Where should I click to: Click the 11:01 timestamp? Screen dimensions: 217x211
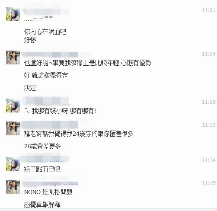(x=208, y=10)
